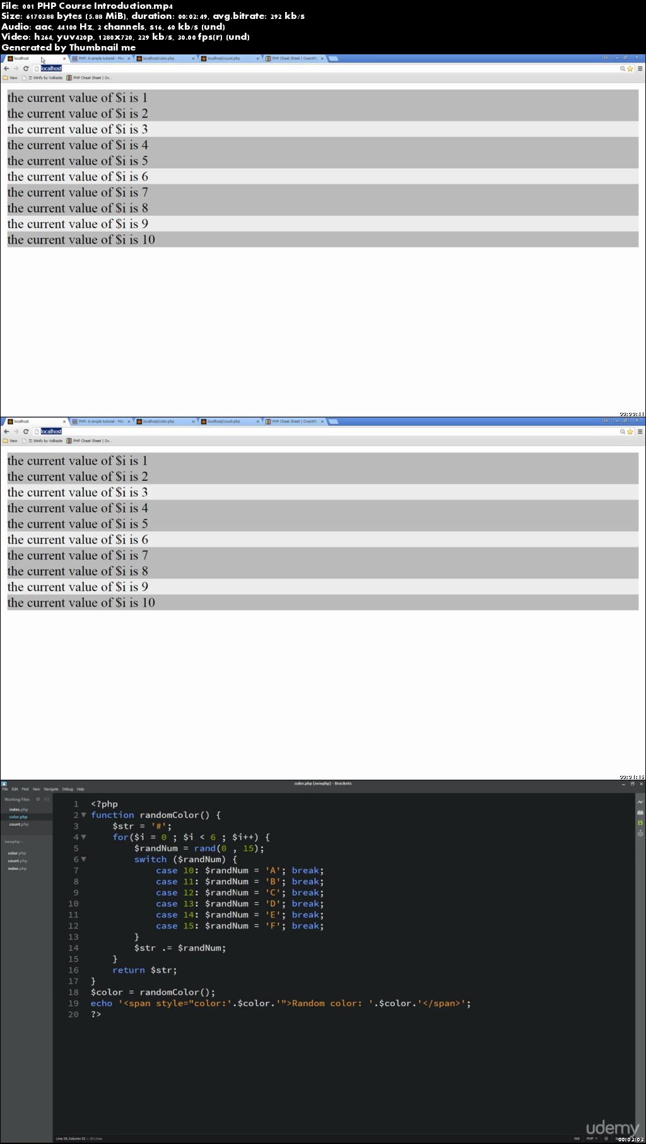Click code line 'return $str;' in editor

click(144, 970)
